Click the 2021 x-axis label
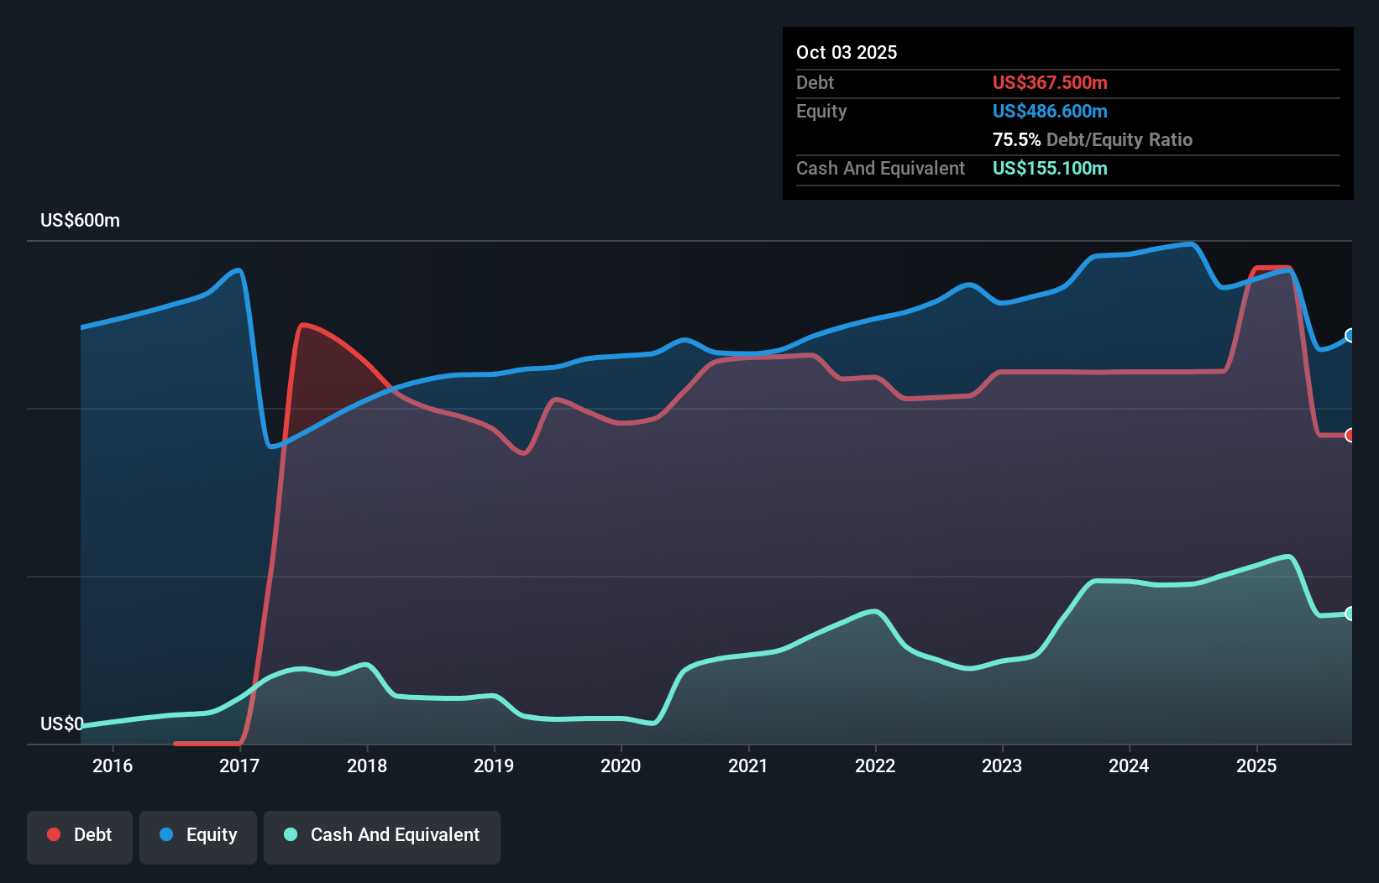The width and height of the screenshot is (1379, 883). point(748,765)
